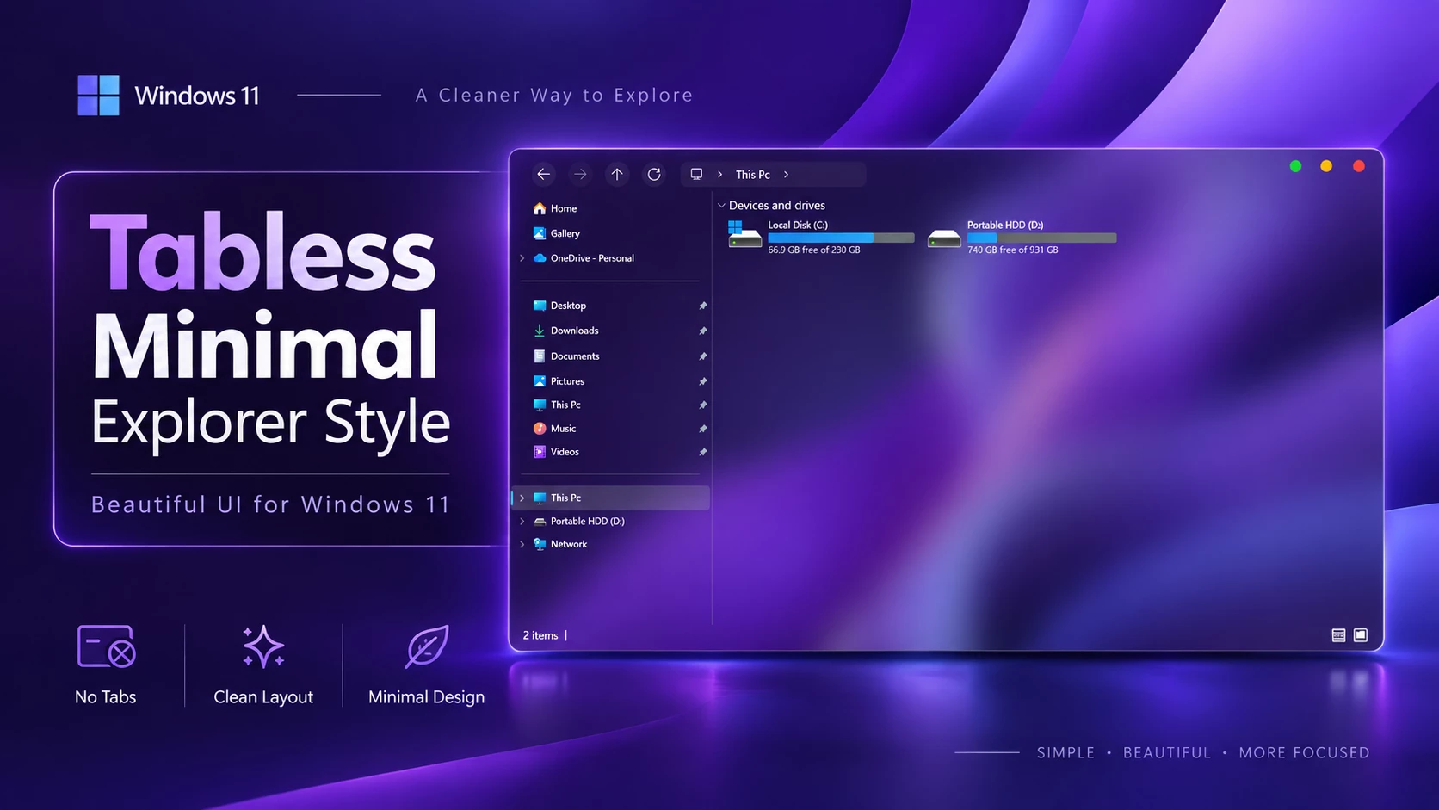This screenshot has width=1439, height=810.
Task: Open address bar chevron after This Pc
Action: pyautogui.click(x=786, y=174)
